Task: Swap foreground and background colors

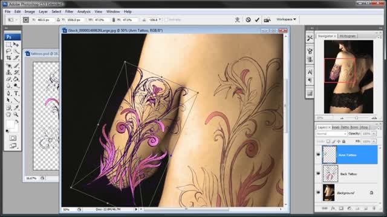Action: point(17,121)
